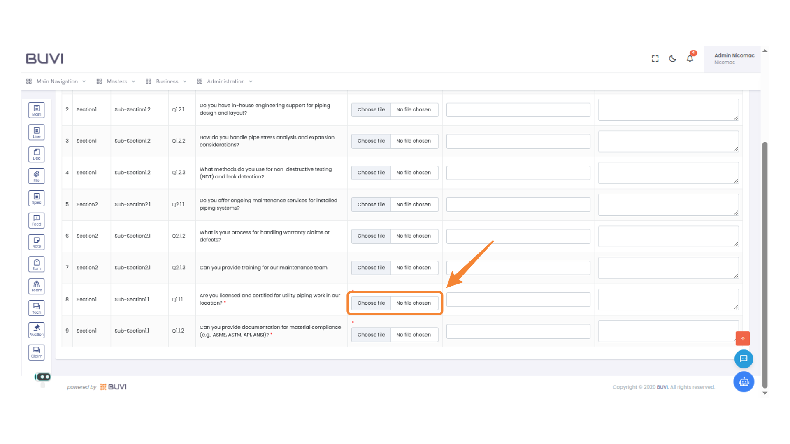Screen dimensions: 790x444
Task: Open the chatbot assistant icon
Action: click(744, 382)
